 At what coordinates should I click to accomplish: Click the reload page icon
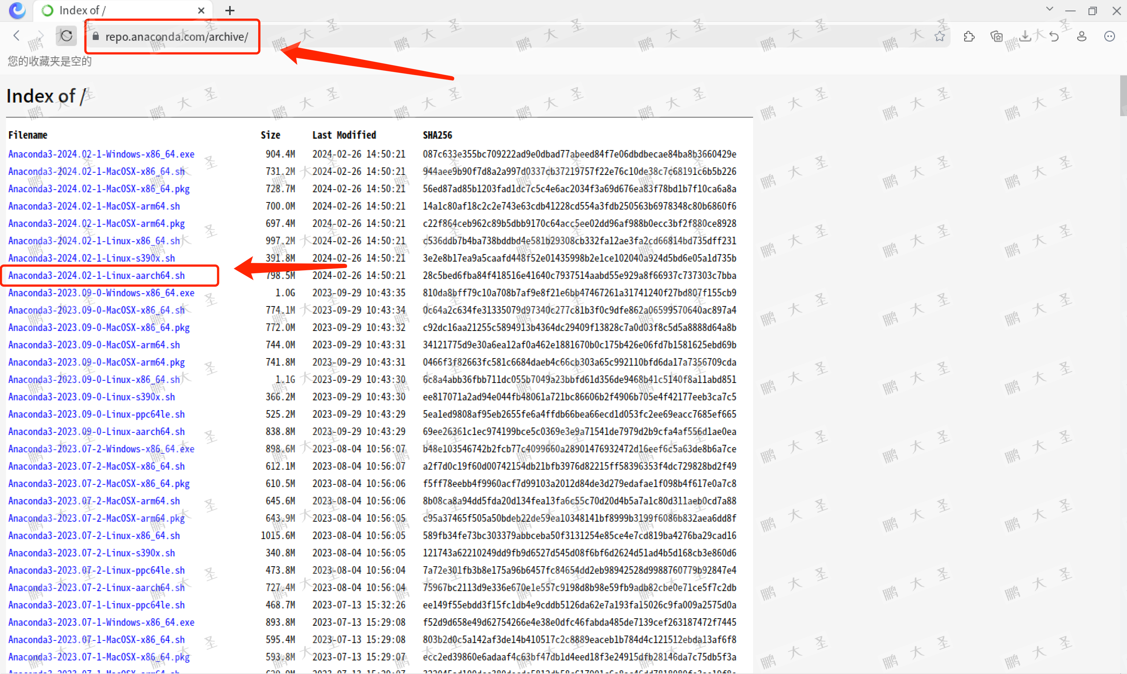click(x=66, y=36)
